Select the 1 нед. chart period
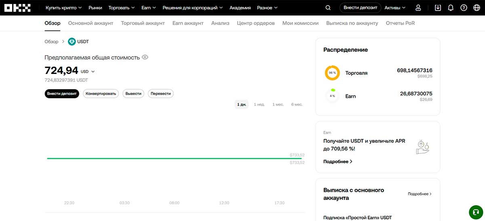485x221 pixels. (x=259, y=105)
